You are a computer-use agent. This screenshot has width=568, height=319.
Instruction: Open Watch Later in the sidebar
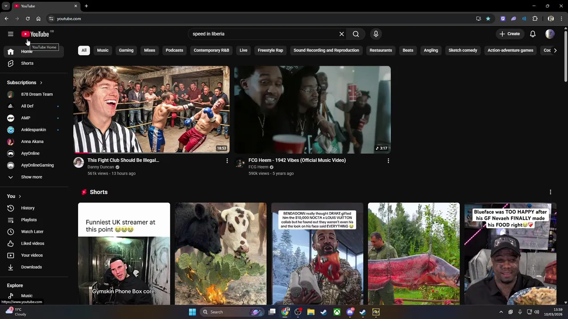tap(34, 232)
